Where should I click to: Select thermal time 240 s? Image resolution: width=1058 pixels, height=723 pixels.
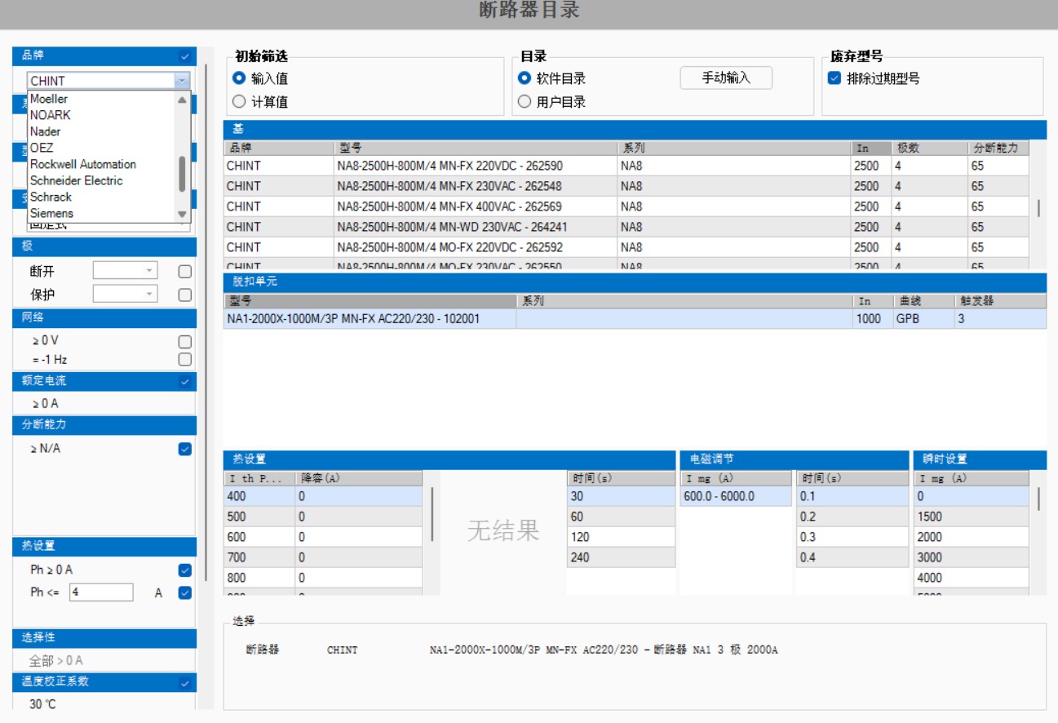tap(622, 557)
